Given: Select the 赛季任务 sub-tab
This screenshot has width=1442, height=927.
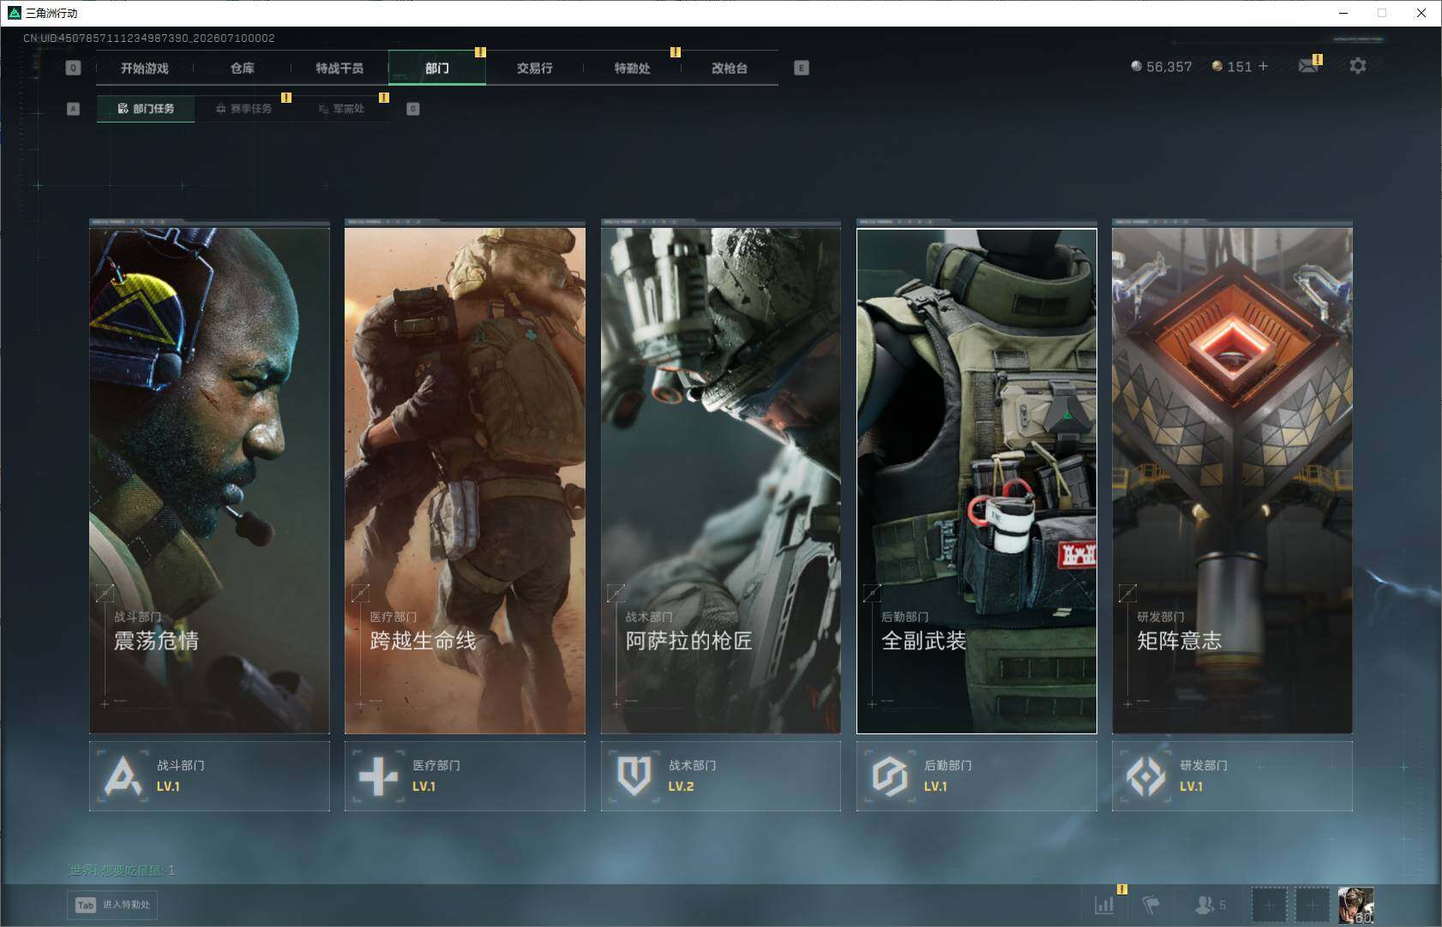Looking at the screenshot, I should (243, 109).
